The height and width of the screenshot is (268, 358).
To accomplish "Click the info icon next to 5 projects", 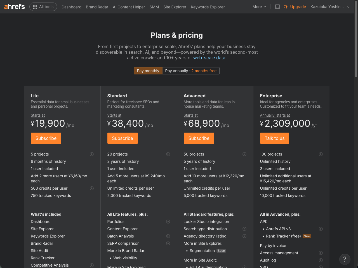I will (x=91, y=154).
